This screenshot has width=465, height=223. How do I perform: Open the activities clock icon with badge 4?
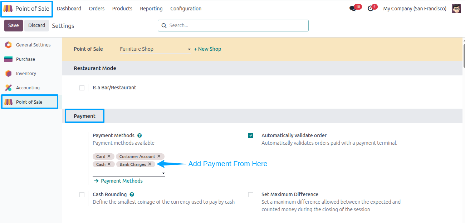371,9
